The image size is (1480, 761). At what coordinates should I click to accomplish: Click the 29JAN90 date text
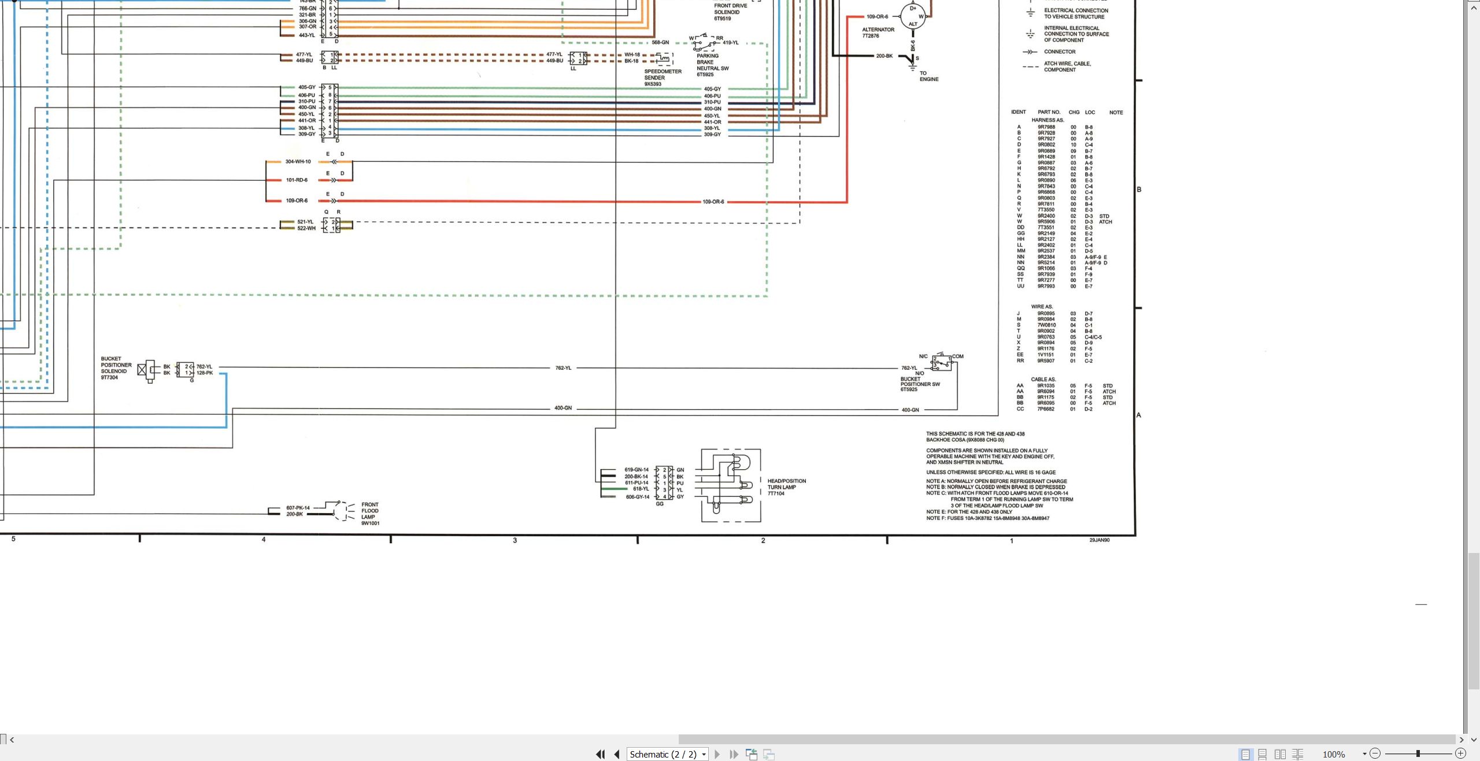tap(1099, 540)
